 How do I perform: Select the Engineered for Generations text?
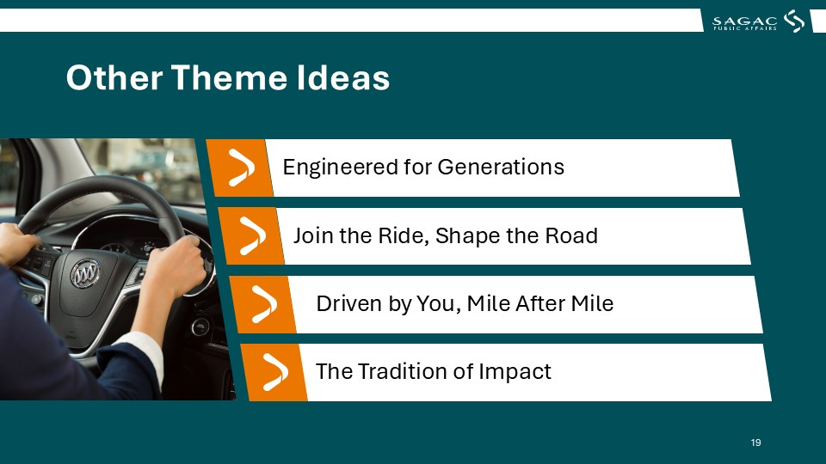tap(423, 168)
